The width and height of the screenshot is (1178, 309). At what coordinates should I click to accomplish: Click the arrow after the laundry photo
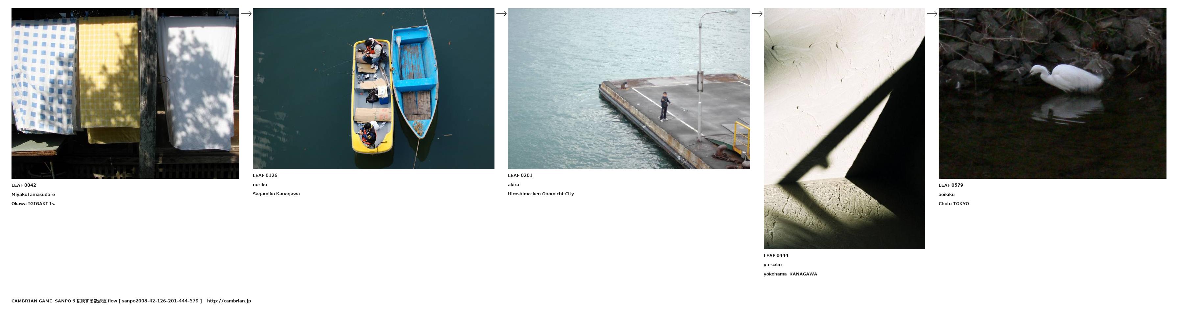point(246,14)
